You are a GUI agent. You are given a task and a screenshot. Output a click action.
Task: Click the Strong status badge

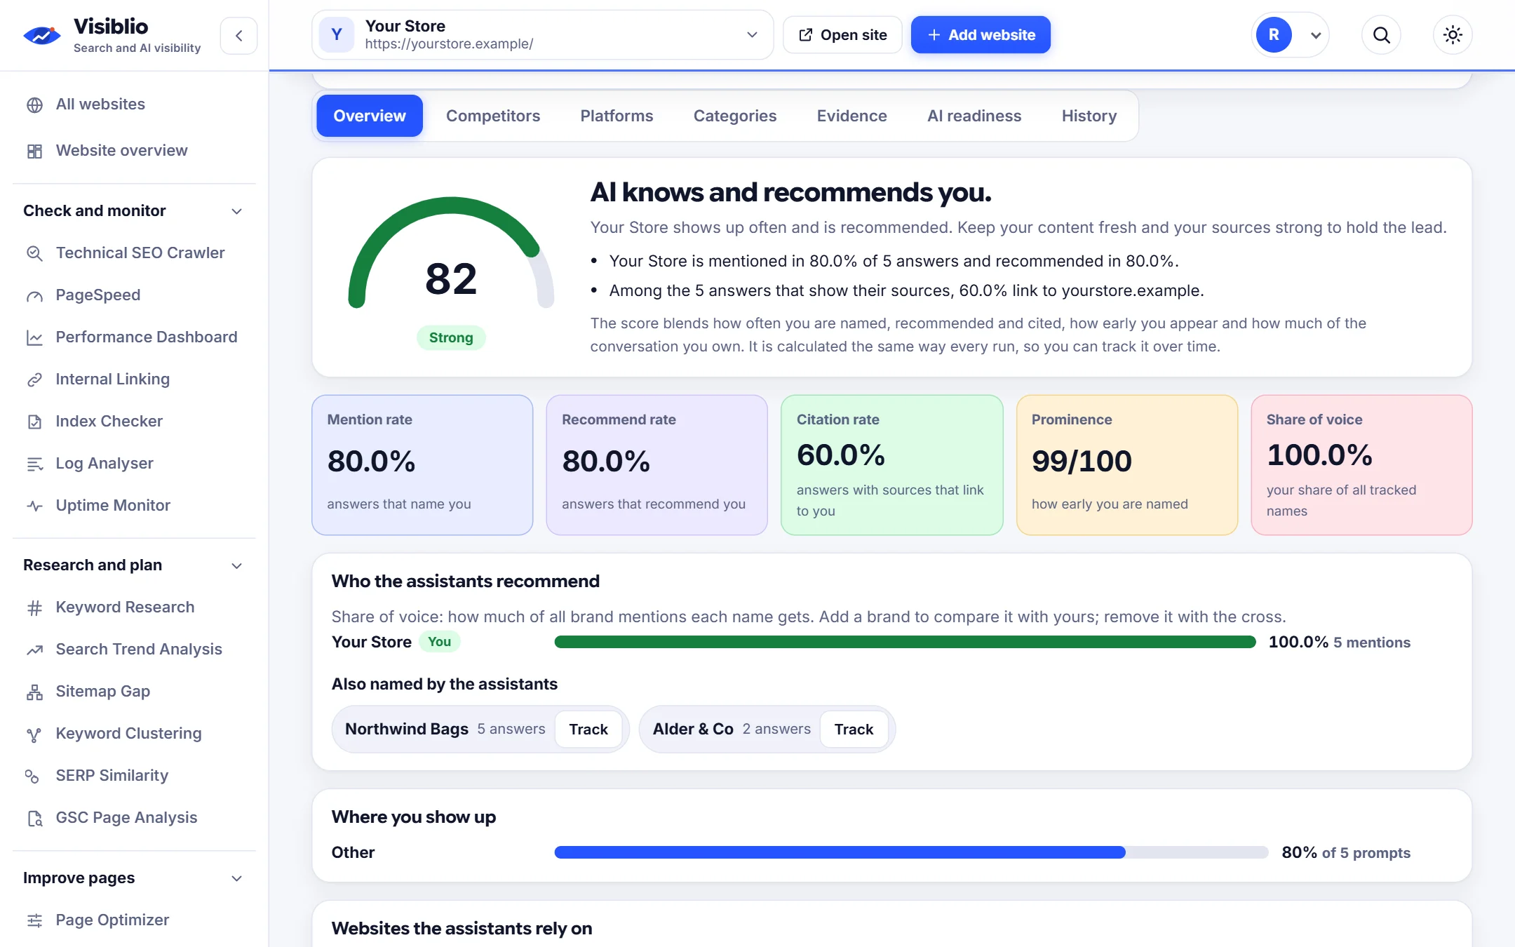pos(451,338)
